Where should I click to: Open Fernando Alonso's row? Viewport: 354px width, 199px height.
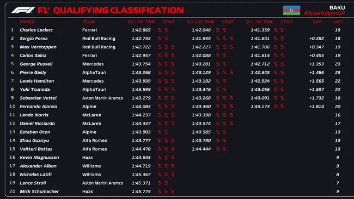click(177, 107)
